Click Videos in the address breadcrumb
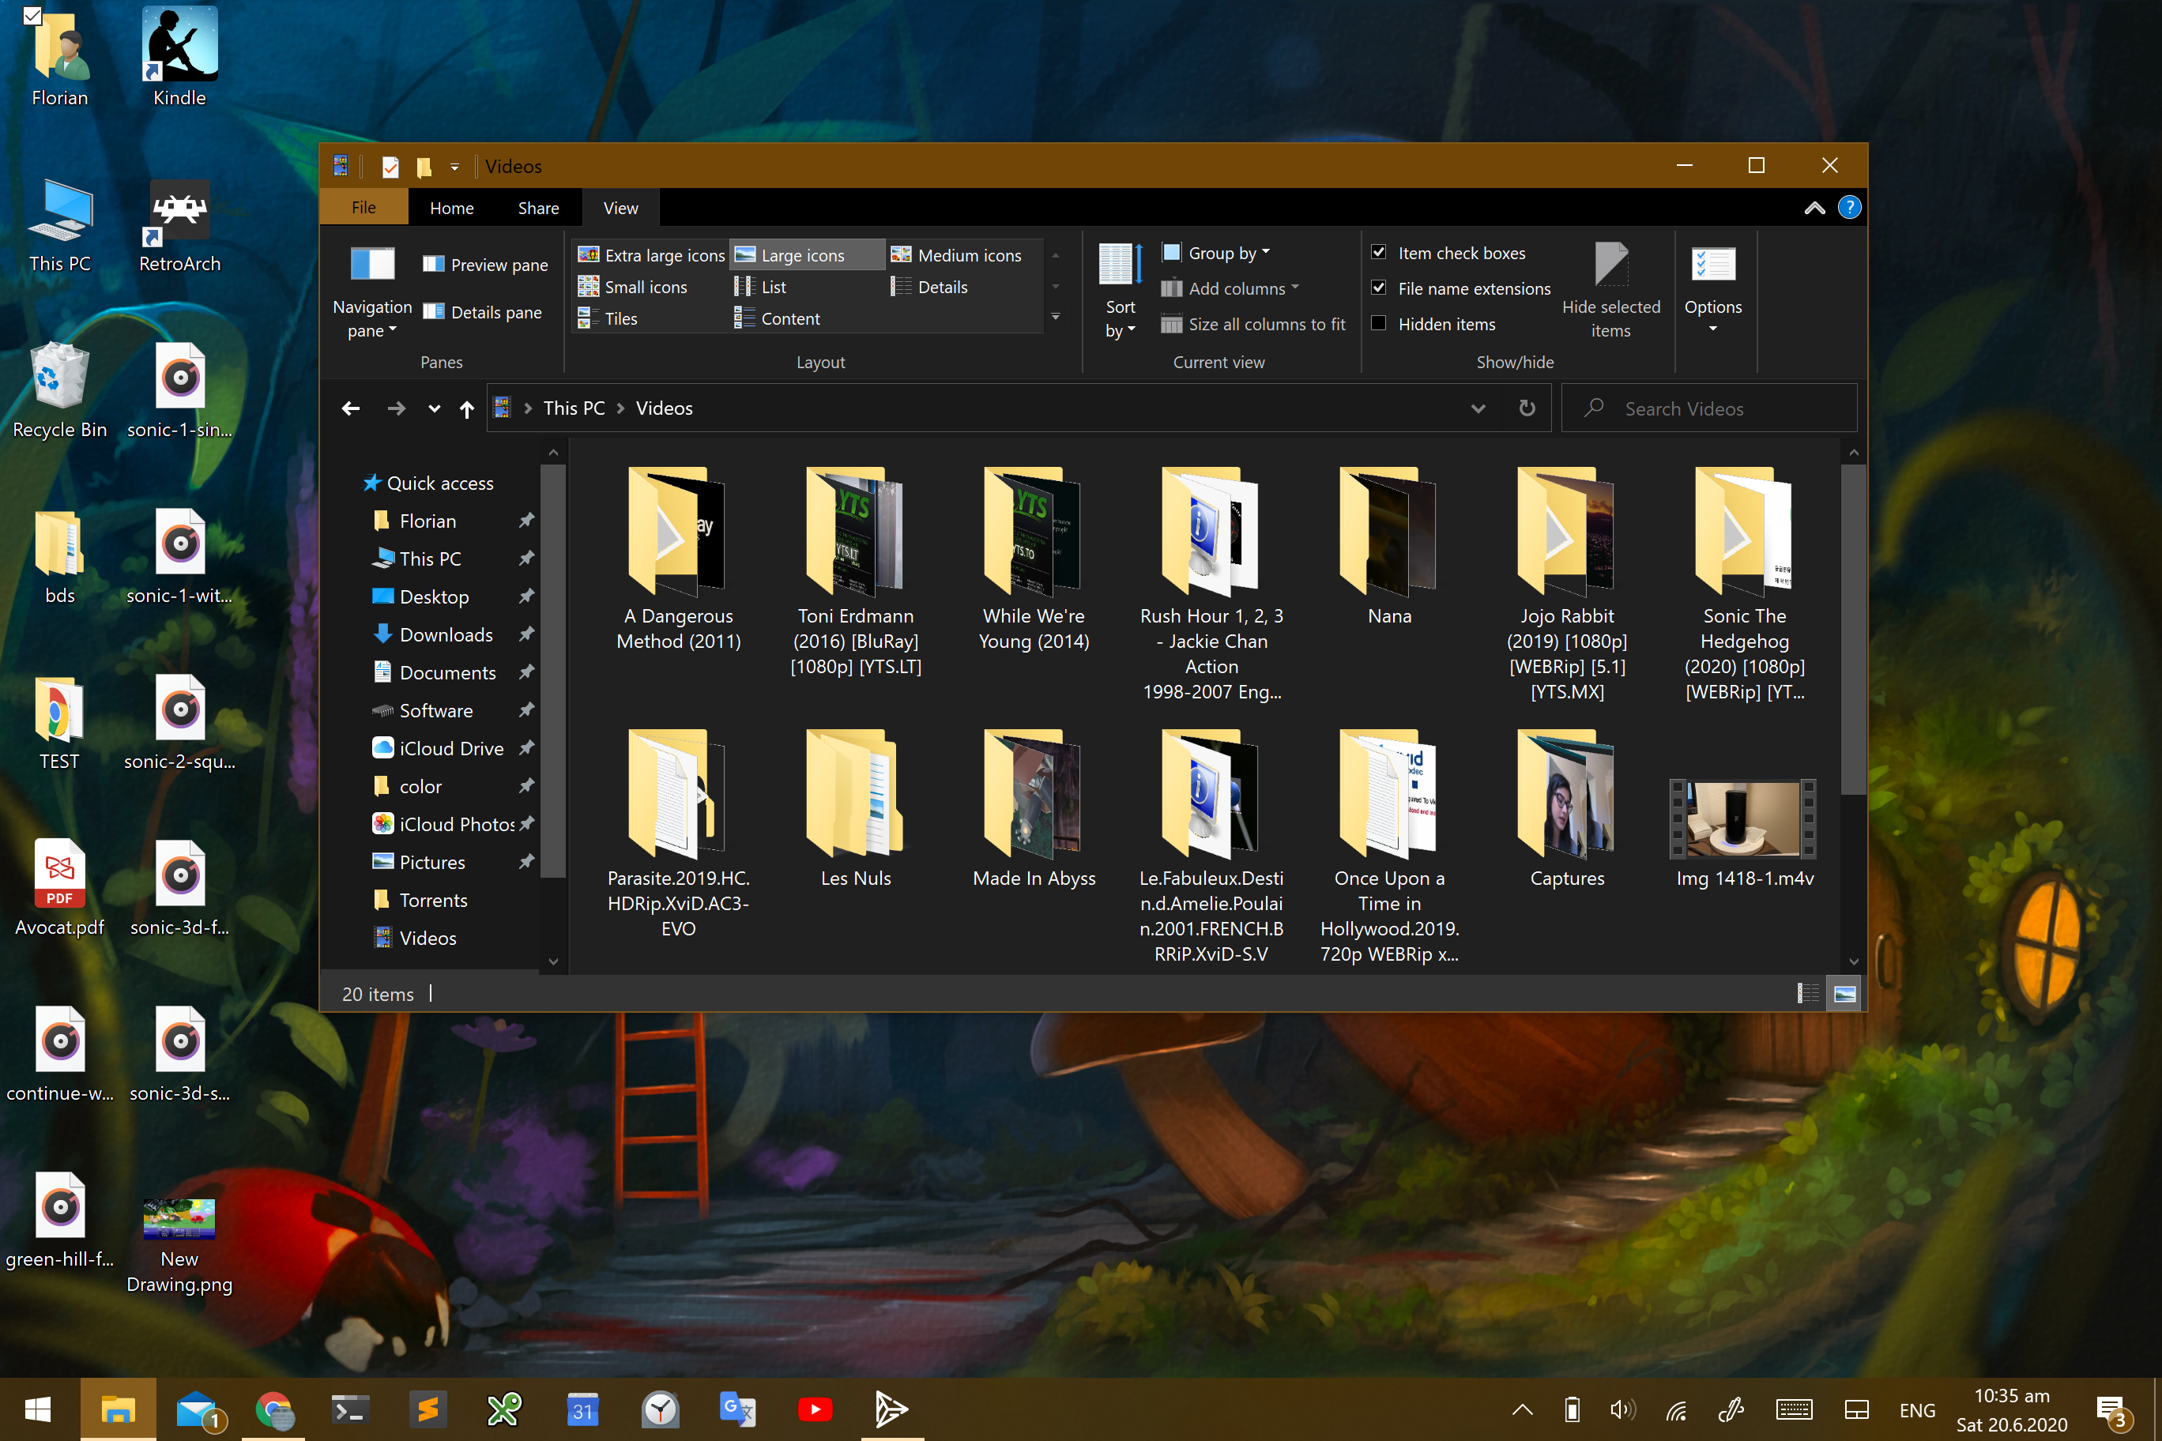This screenshot has width=2162, height=1441. 664,408
